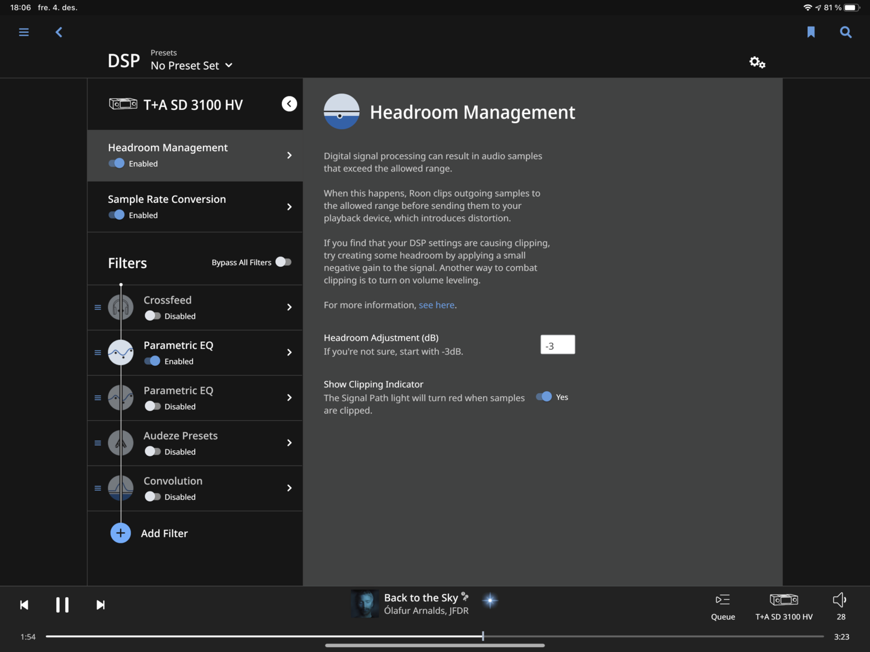Click the Audeze Presets icon
This screenshot has height=652, width=870.
(121, 443)
